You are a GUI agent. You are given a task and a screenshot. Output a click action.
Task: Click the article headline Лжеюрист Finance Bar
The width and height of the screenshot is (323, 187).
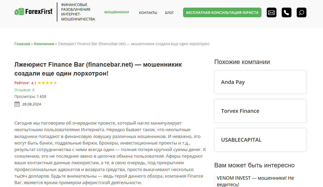[98, 69]
